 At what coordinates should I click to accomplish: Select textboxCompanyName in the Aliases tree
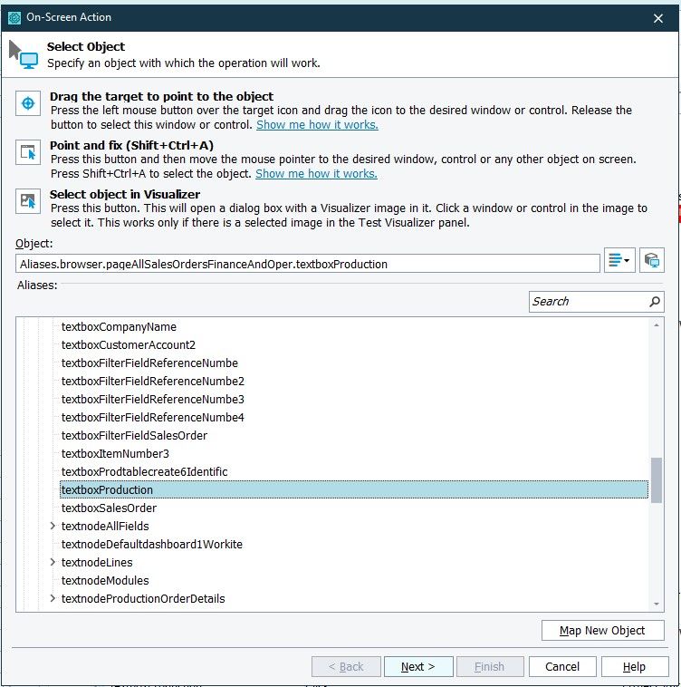[x=119, y=327]
